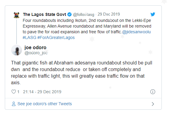Viewport: 169px width, 116px height.
Task: Click the like count number 1
Action: point(18,92)
